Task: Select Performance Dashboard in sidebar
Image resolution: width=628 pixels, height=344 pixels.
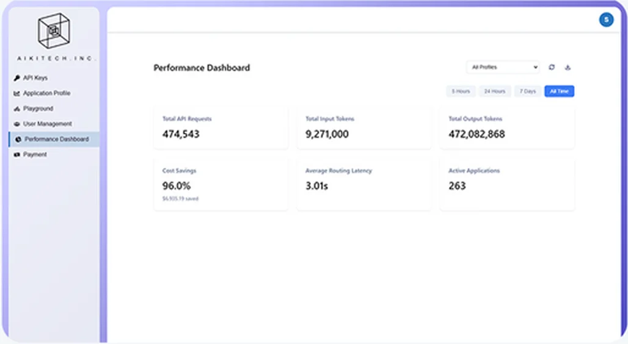Action: coord(54,140)
